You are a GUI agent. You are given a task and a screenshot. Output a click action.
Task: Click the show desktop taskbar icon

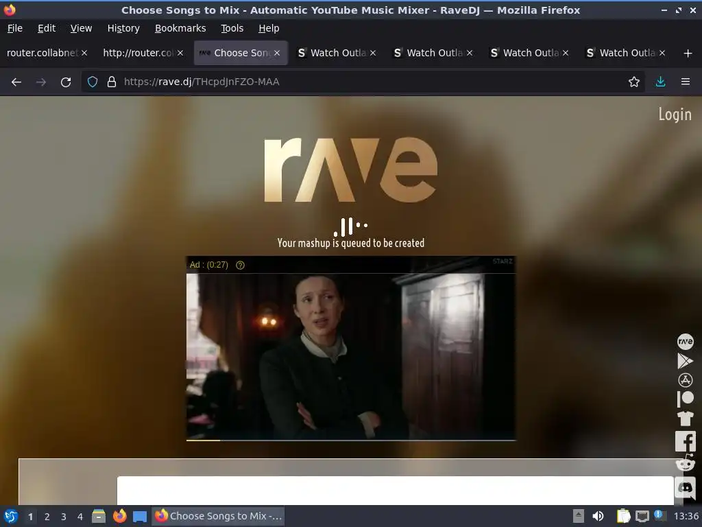[140, 516]
